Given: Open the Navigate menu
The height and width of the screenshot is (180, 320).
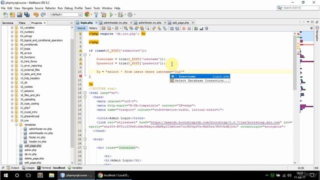Looking at the screenshot, I should coord(27,8).
